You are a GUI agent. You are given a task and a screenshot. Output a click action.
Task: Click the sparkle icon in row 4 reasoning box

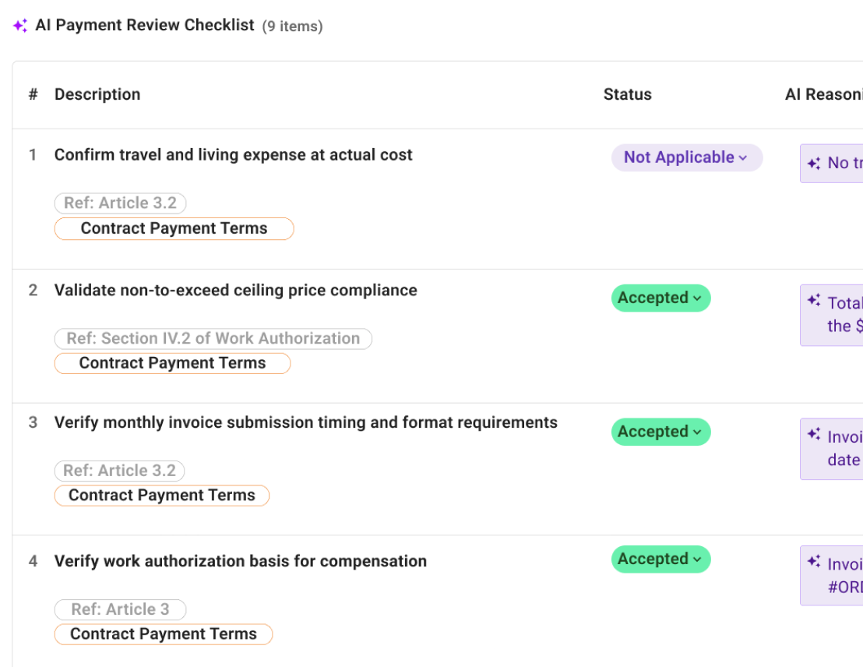(814, 560)
